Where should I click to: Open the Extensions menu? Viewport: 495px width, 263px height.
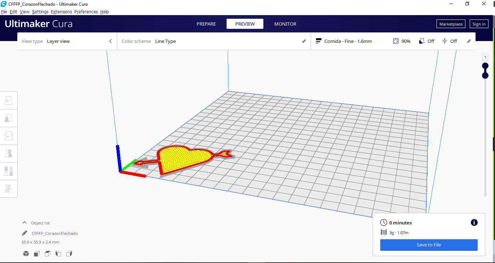61,12
